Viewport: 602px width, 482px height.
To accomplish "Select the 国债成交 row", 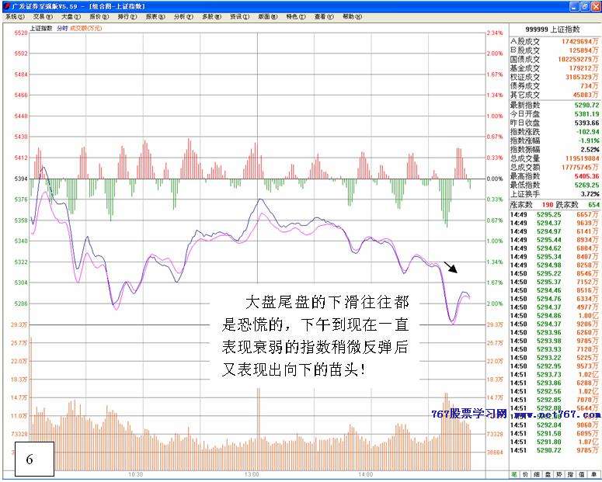I will tap(555, 59).
